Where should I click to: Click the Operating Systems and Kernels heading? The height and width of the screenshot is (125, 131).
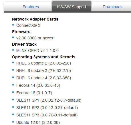click(x=43, y=57)
